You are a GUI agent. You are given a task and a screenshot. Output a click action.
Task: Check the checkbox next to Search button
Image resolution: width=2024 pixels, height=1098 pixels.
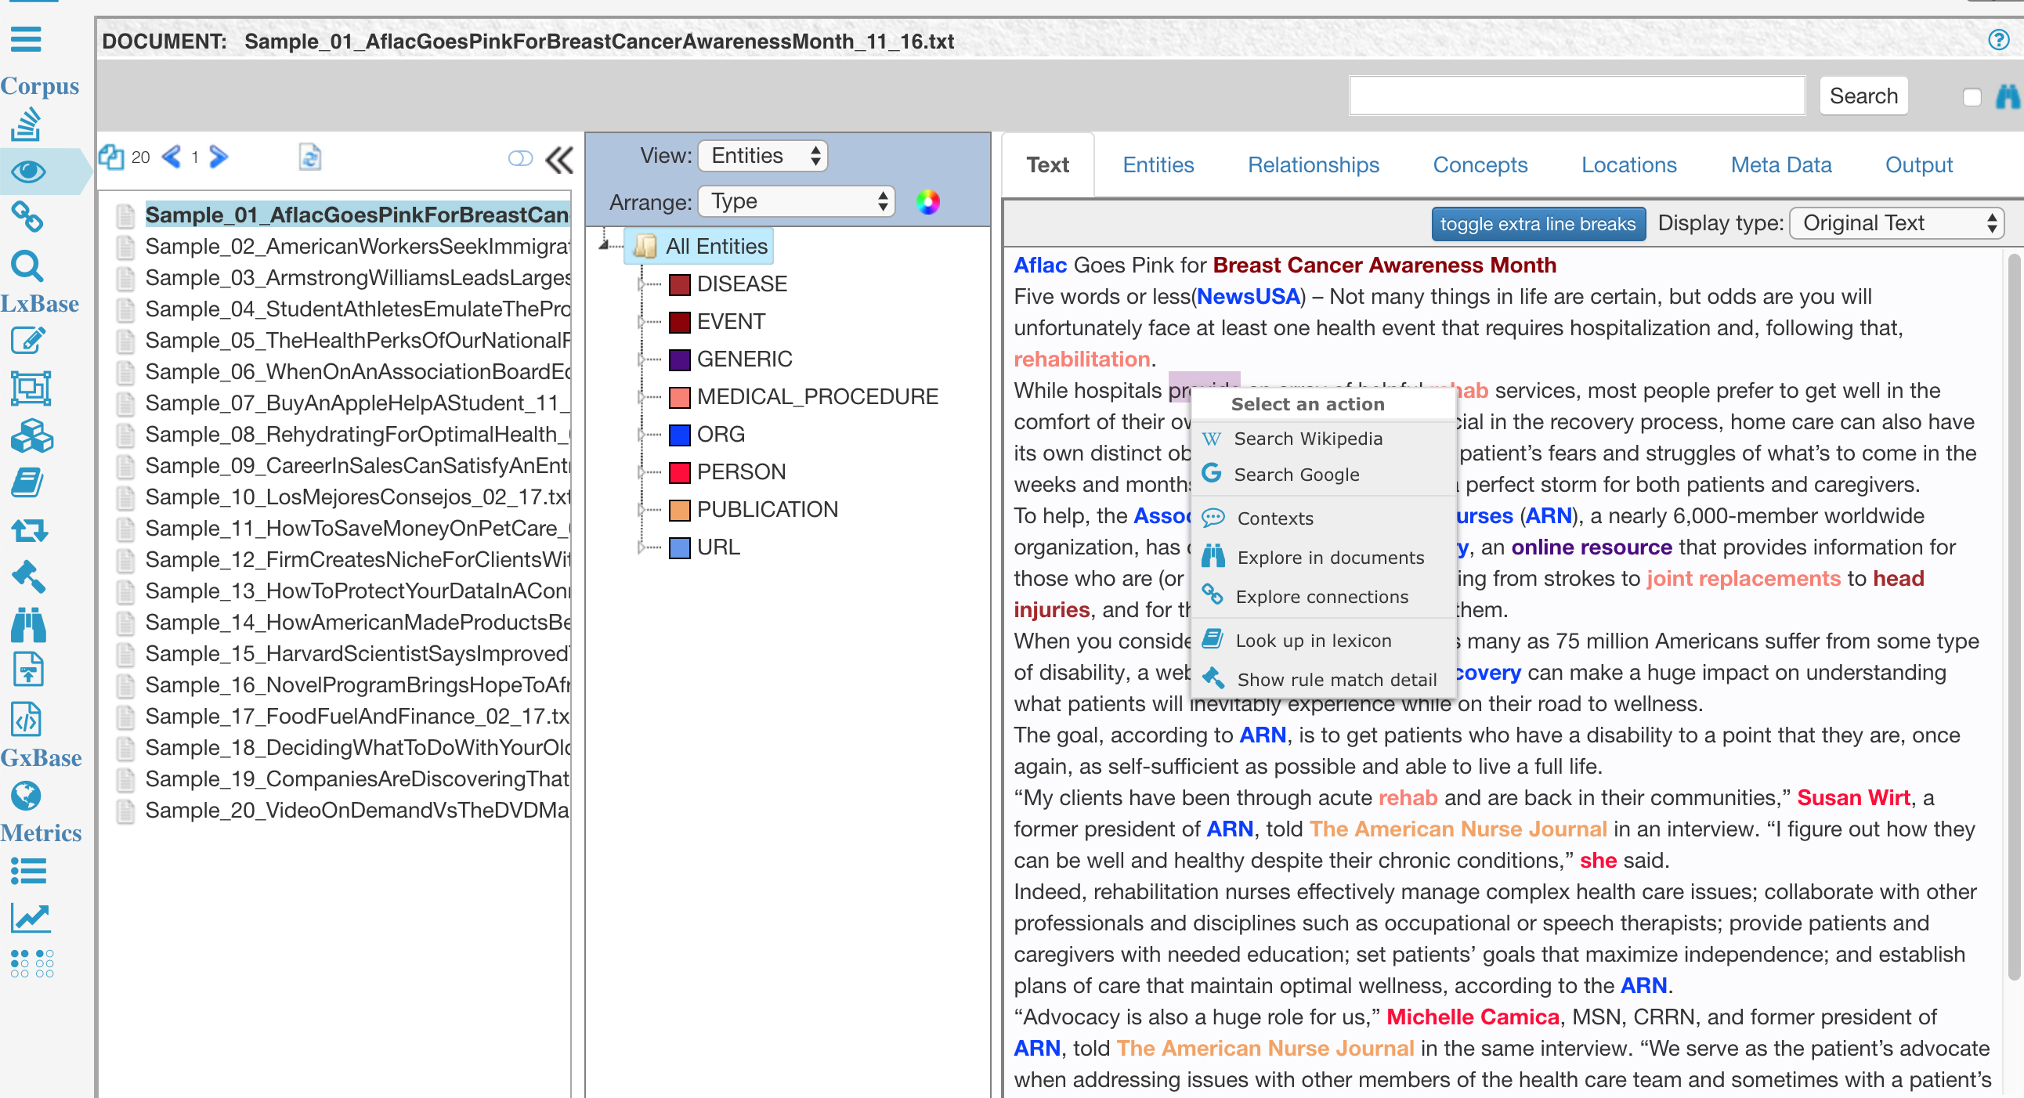pos(1971,96)
